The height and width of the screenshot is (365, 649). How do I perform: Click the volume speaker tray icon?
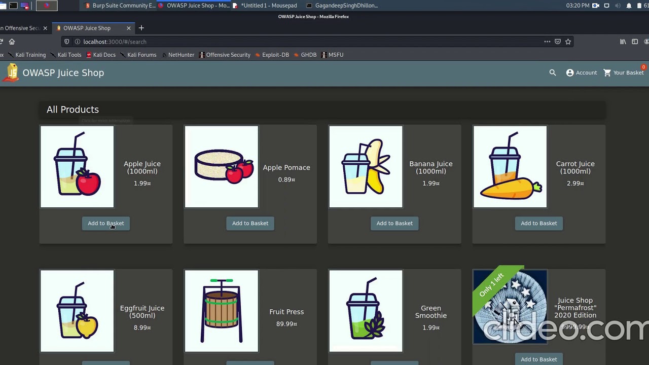(618, 6)
